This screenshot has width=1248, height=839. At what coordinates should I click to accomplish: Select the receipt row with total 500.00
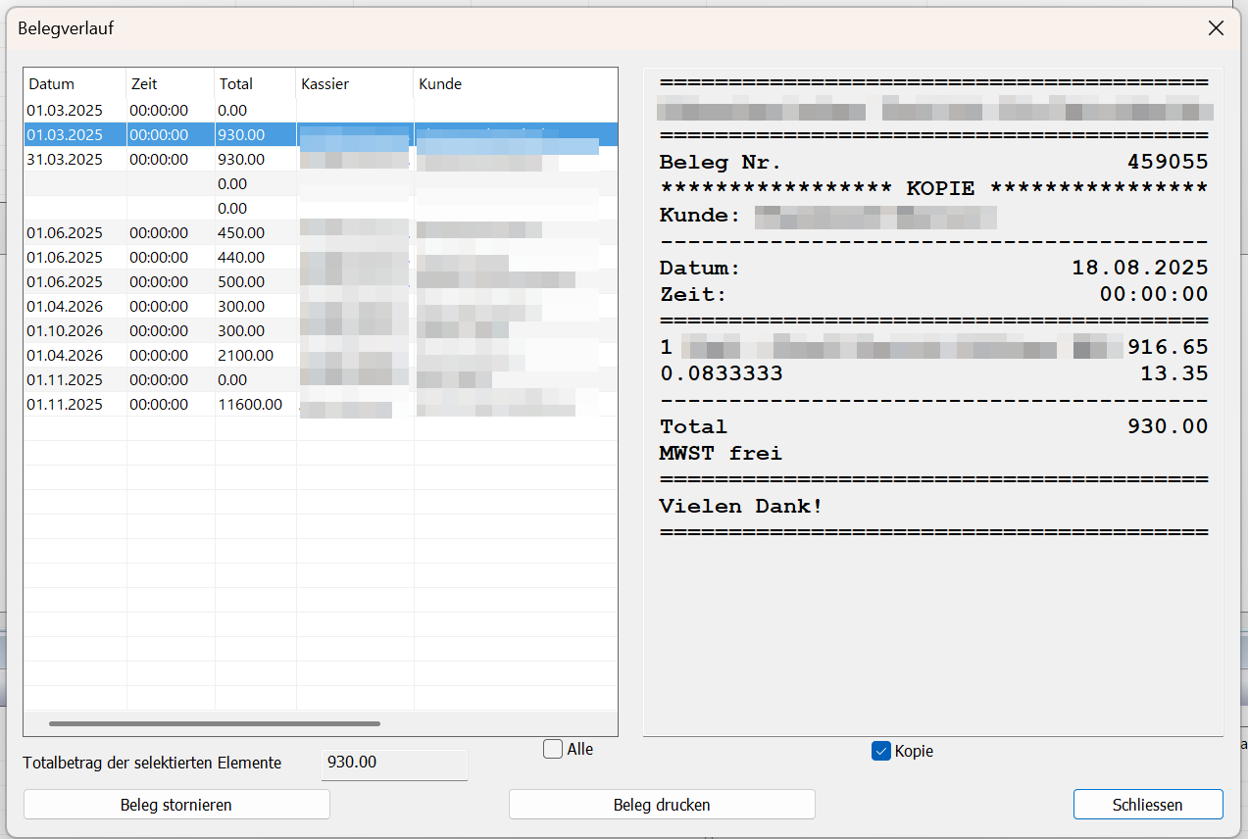321,281
